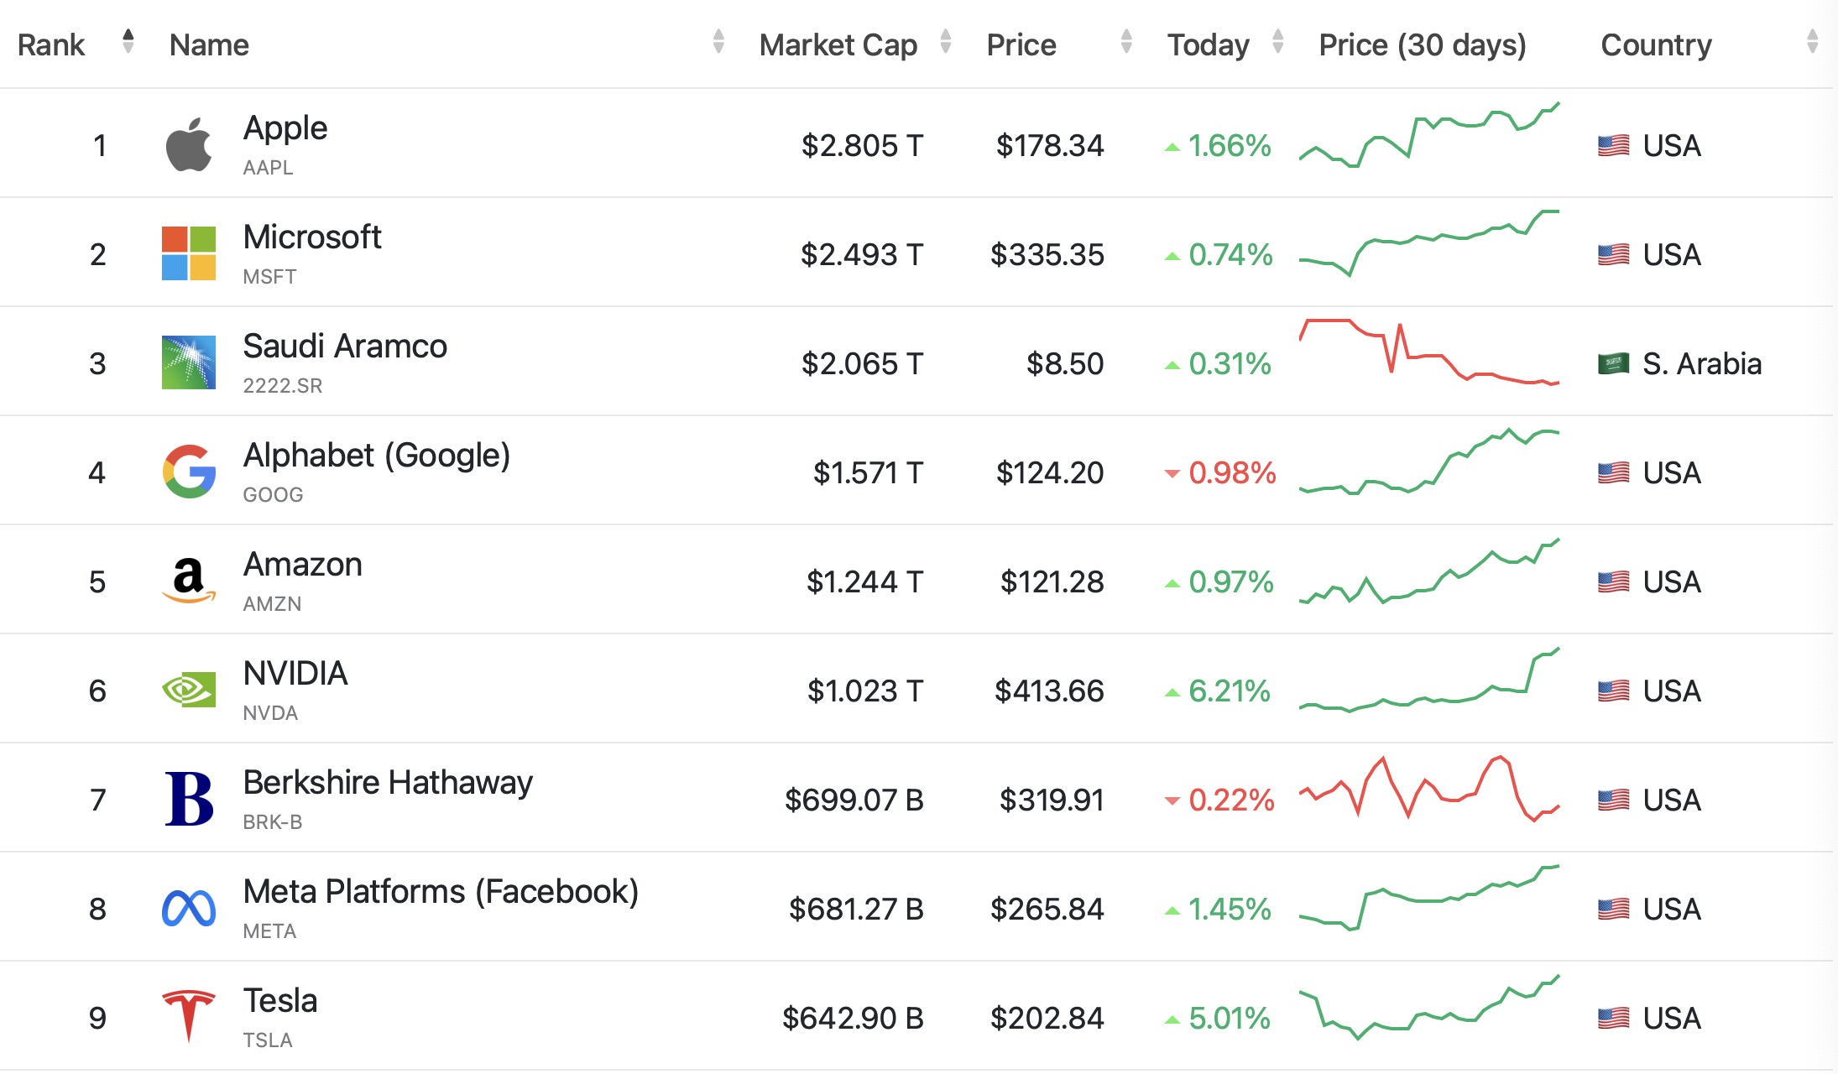The width and height of the screenshot is (1838, 1074).
Task: Sort the list by Price
Action: 1126,42
